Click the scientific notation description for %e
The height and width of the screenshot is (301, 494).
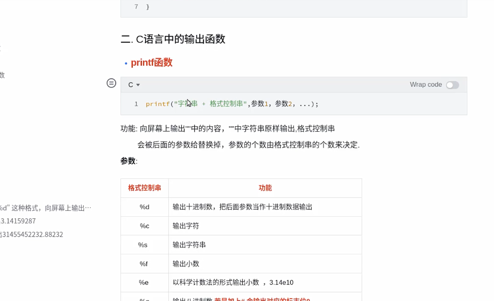click(x=233, y=283)
